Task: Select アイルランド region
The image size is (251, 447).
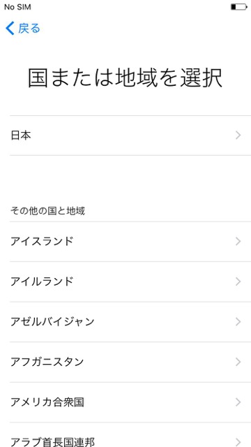Action: click(x=130, y=281)
